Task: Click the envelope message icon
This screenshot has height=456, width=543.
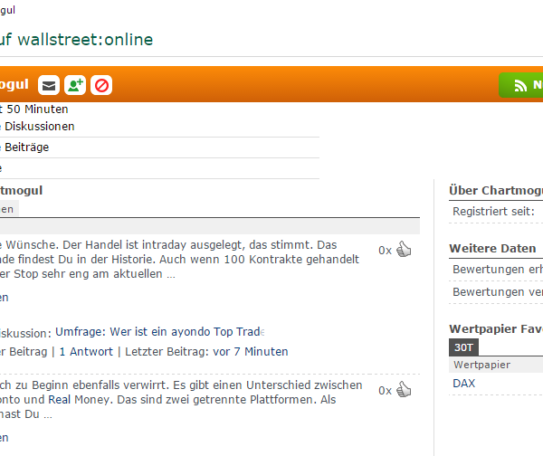Action: click(x=48, y=85)
